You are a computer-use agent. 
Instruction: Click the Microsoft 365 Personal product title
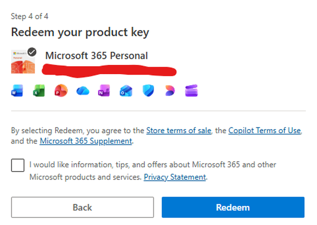point(96,56)
